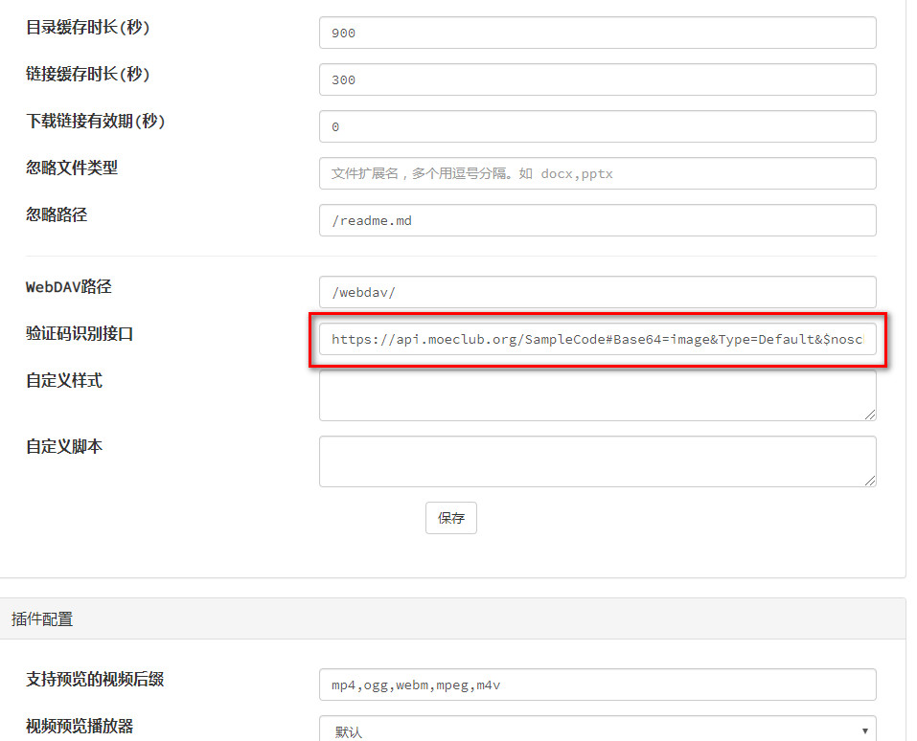Screen dimensions: 917x741
Task: Click the 自定义脚本 label
Action: coord(64,446)
